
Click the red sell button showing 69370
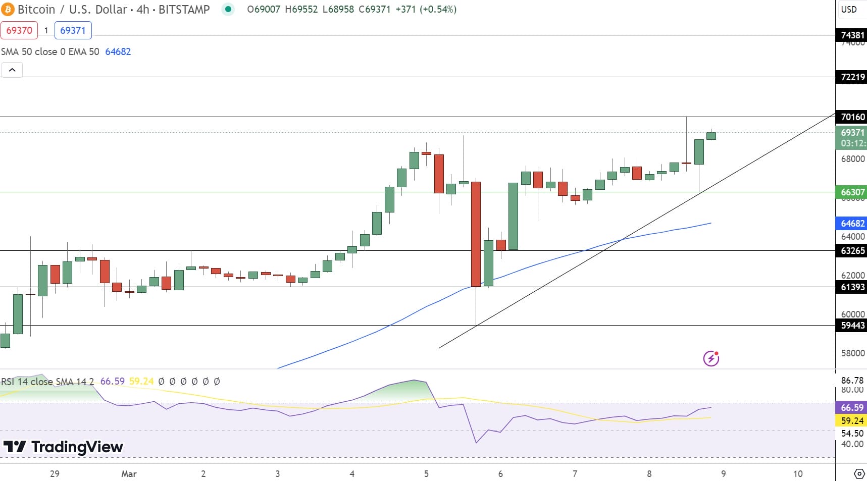[19, 30]
